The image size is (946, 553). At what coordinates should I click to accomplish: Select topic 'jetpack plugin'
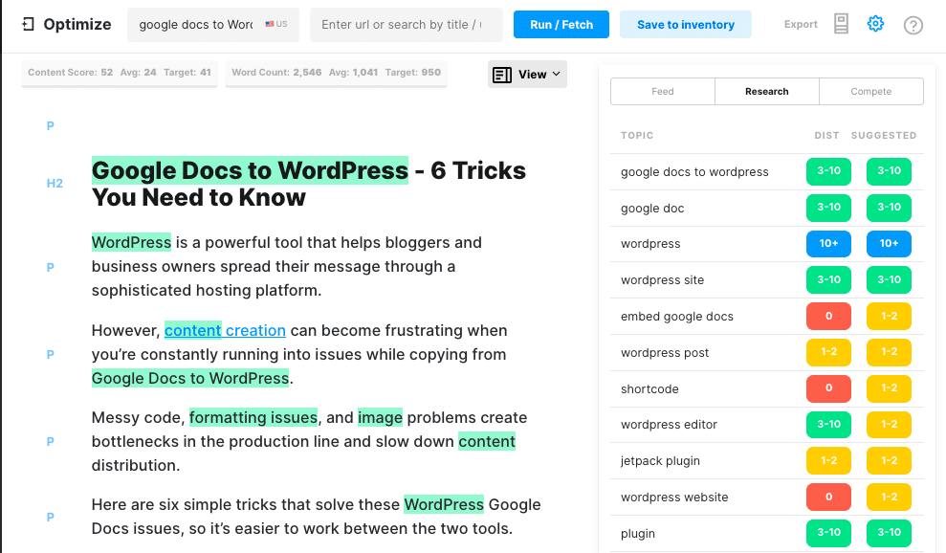click(x=661, y=460)
